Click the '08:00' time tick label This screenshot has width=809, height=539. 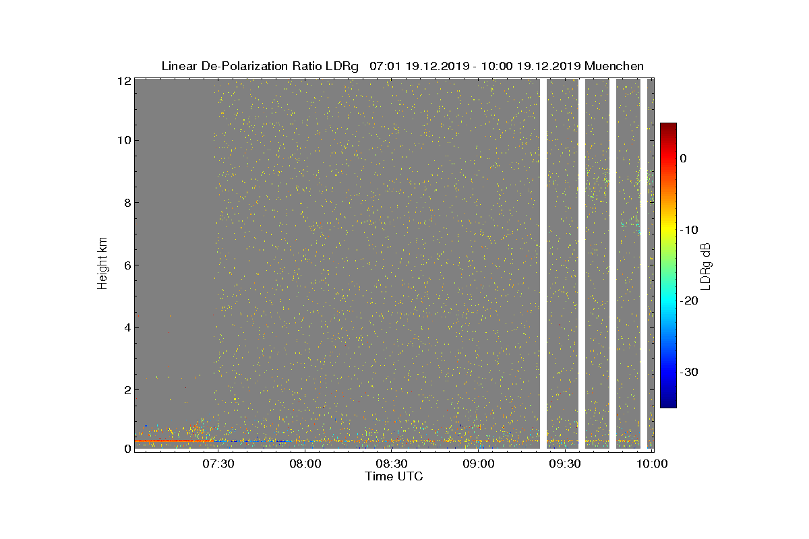(x=305, y=464)
